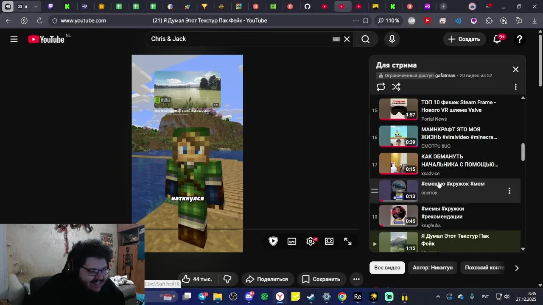Clear the Chris & Jack search text
This screenshot has width=543, height=305.
(347, 39)
